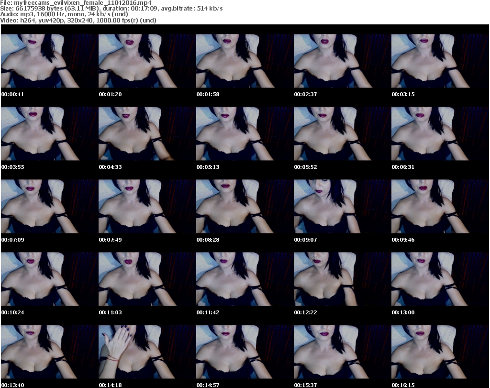This screenshot has width=490, height=388.
Task: Click the timestamp text '00:05:52'
Action: pos(305,167)
